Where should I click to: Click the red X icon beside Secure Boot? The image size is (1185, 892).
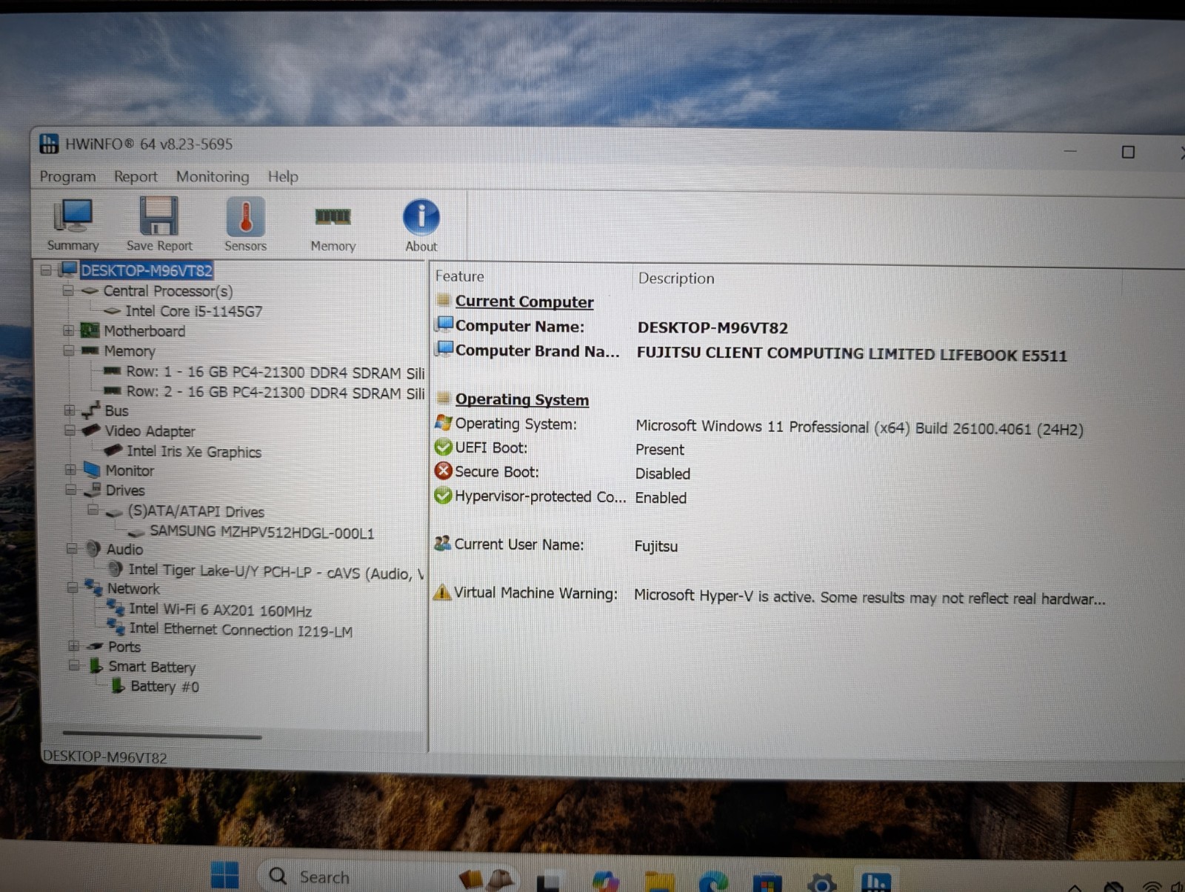tap(443, 470)
